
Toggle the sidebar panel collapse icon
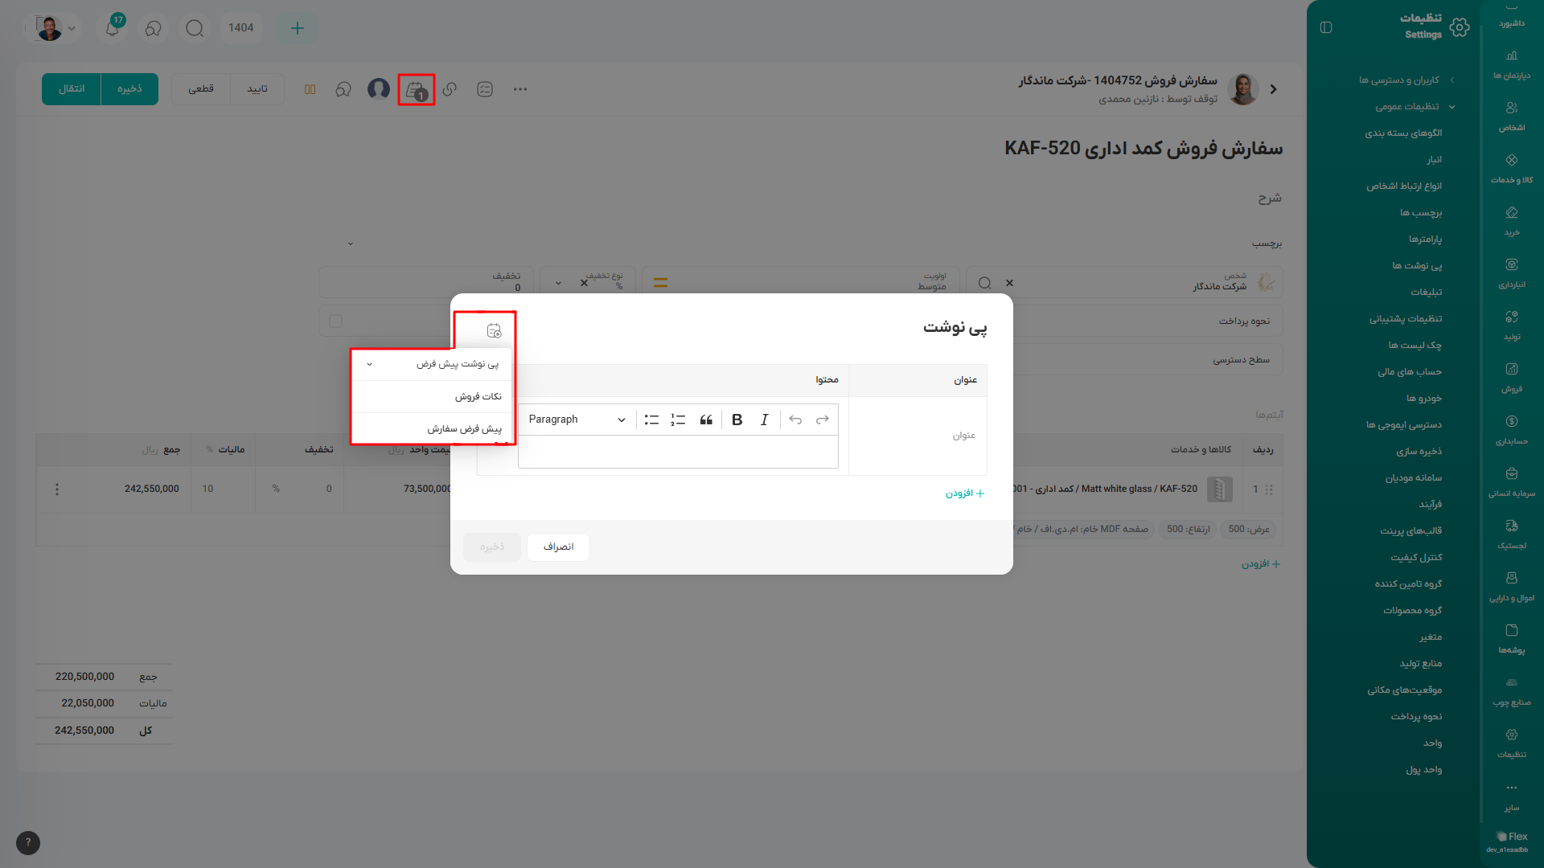click(x=1326, y=27)
